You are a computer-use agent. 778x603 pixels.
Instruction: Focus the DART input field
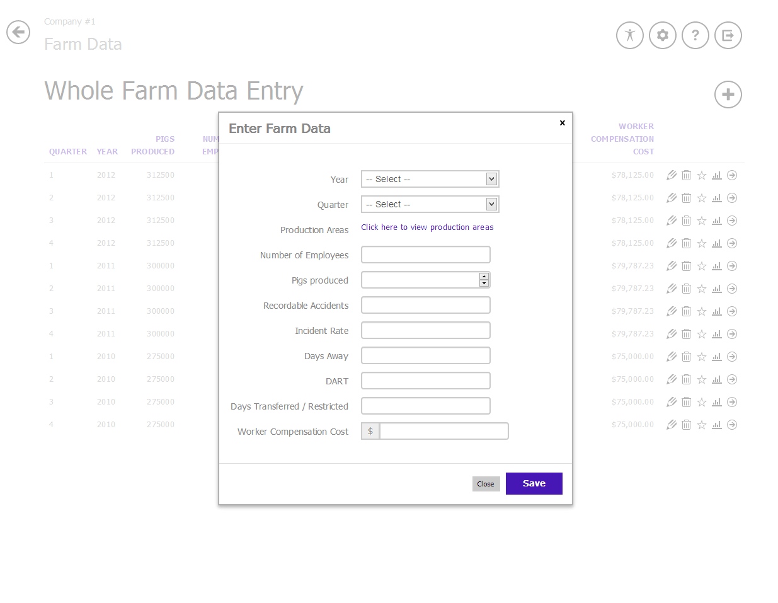[x=426, y=381]
